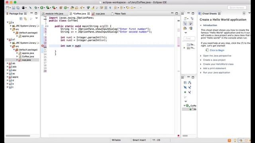
Task: Click the New Java Package toolbar icon
Action: click(x=61, y=8)
